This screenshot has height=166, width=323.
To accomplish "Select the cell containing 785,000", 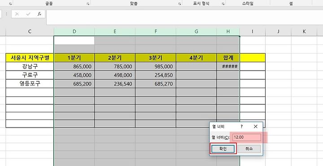I will click(115, 66).
